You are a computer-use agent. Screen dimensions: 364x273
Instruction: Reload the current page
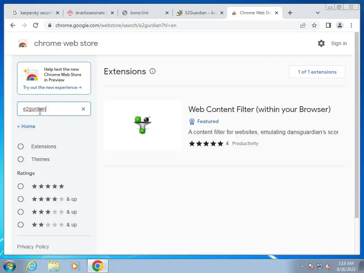36,25
